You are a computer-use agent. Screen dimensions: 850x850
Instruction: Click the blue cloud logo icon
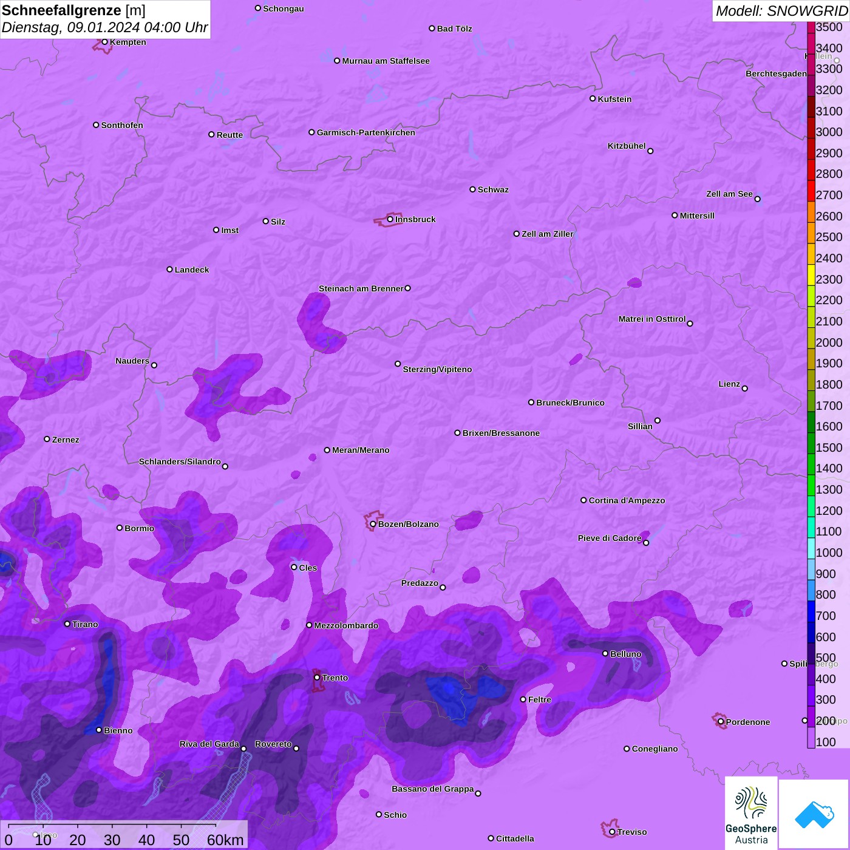point(814,814)
